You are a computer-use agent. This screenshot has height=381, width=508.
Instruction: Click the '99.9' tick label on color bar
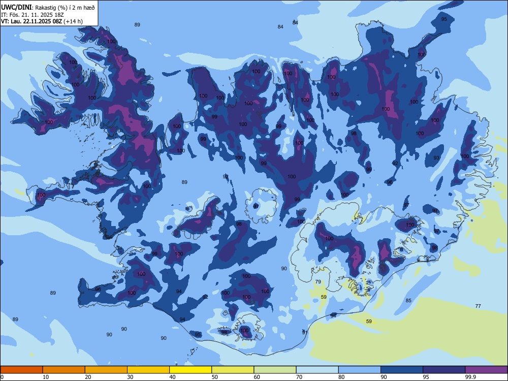470,377
